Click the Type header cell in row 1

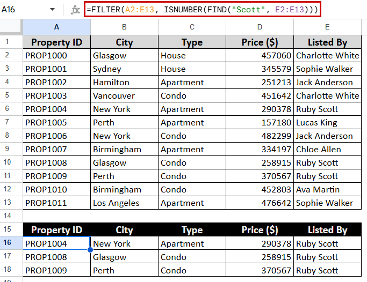pyautogui.click(x=192, y=42)
